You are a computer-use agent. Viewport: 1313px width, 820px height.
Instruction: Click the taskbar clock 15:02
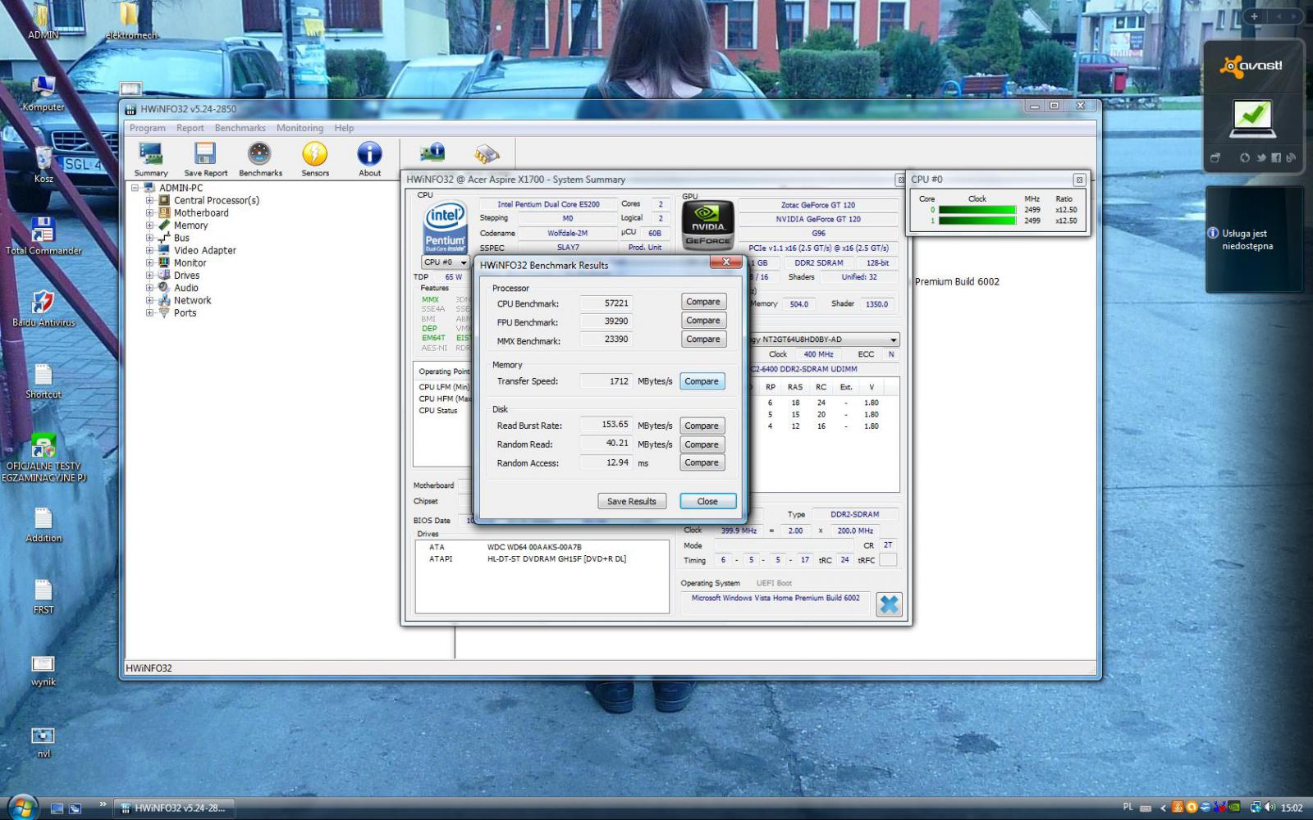coord(1292,808)
